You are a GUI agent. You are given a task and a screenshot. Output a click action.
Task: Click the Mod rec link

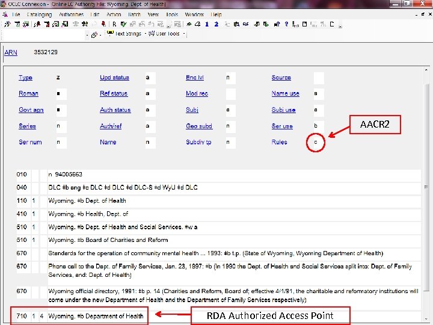pos(197,94)
